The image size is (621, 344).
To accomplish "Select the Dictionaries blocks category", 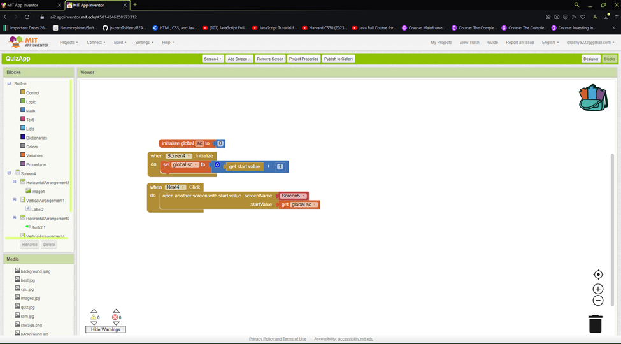I will [36, 138].
